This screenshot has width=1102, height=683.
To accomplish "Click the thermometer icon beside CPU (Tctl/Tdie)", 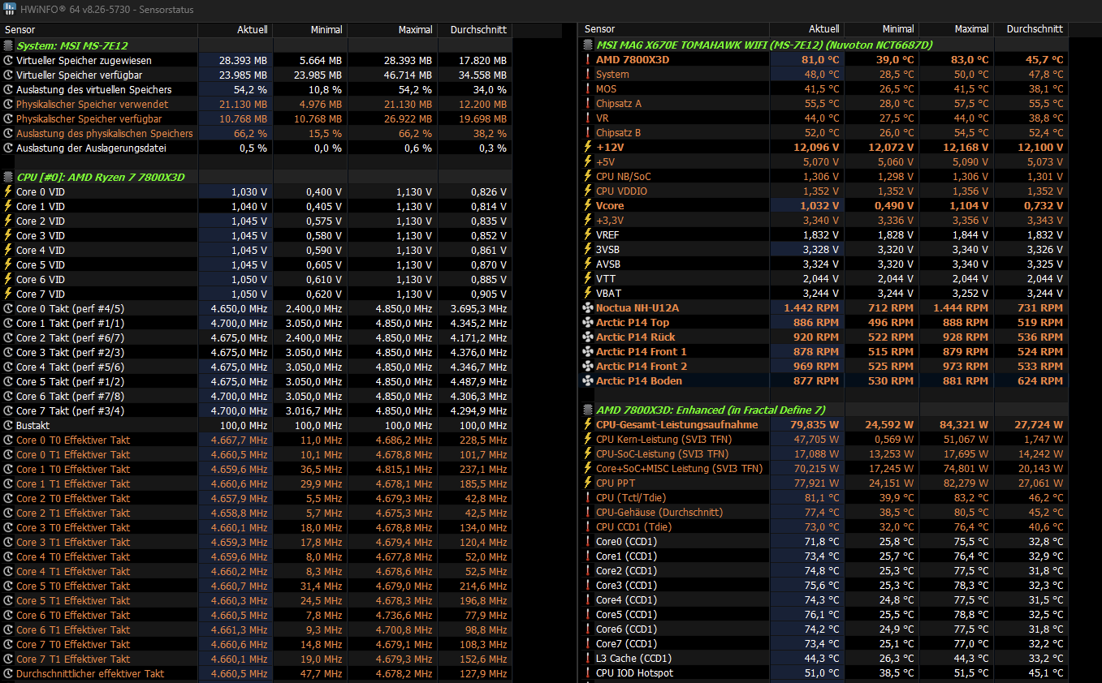I will click(x=588, y=498).
